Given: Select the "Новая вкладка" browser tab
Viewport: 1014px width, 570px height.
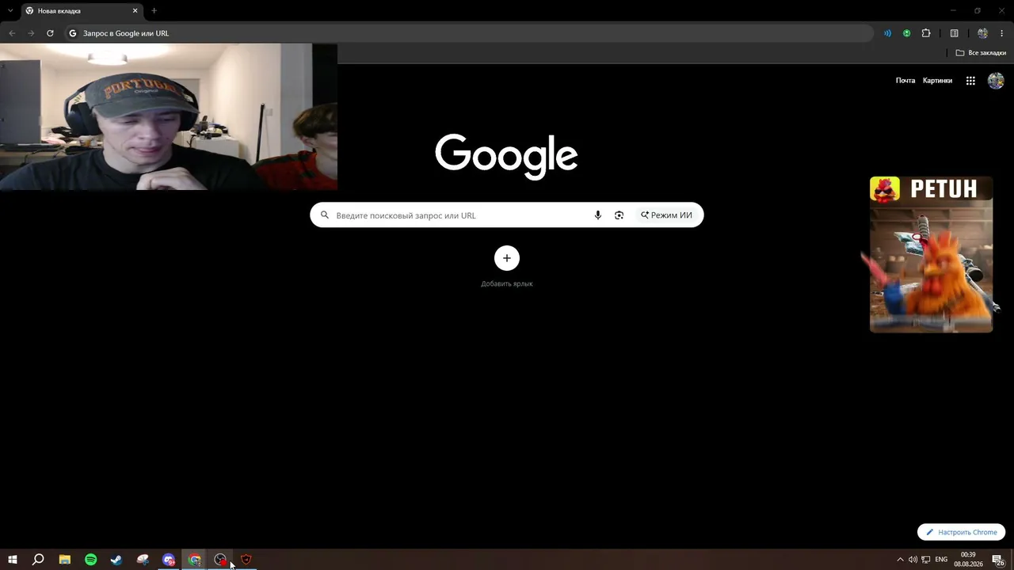Looking at the screenshot, I should (81, 11).
